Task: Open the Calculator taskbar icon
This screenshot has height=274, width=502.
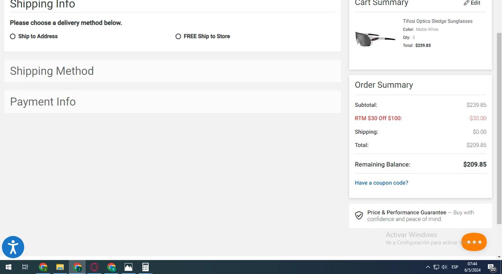Action: [x=146, y=267]
